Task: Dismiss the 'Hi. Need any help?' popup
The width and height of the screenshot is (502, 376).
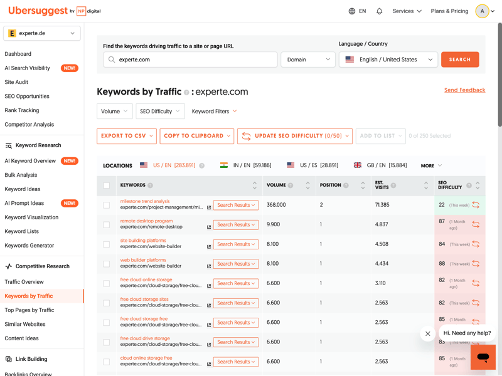Action: click(428, 333)
